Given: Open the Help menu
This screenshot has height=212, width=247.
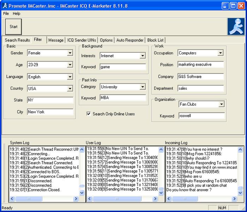Looking at the screenshot, I should click(17, 13).
